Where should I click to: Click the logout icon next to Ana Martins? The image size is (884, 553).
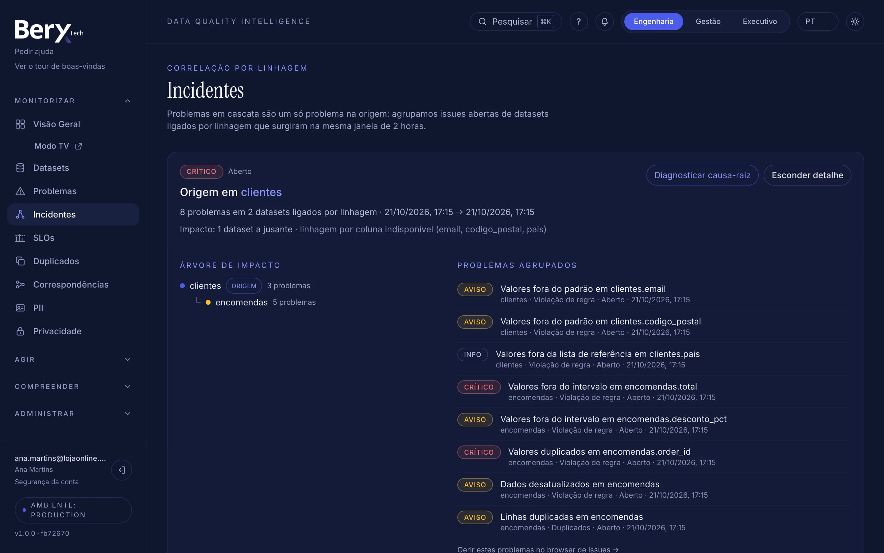tap(121, 470)
